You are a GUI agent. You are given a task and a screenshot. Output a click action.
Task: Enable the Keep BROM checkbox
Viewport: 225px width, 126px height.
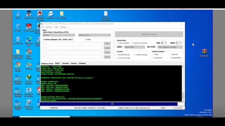tap(170, 58)
